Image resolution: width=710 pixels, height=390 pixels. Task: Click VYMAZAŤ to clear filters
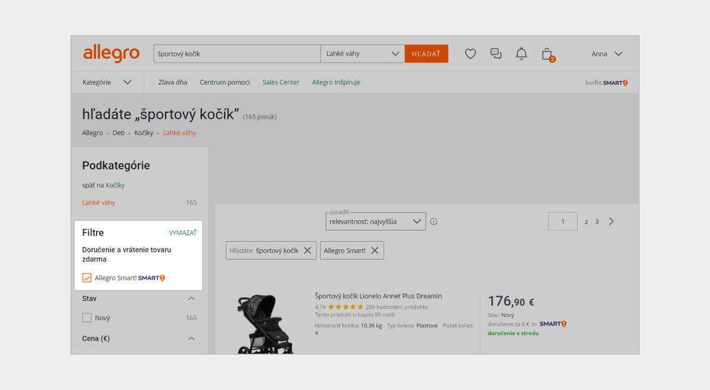pyautogui.click(x=183, y=233)
